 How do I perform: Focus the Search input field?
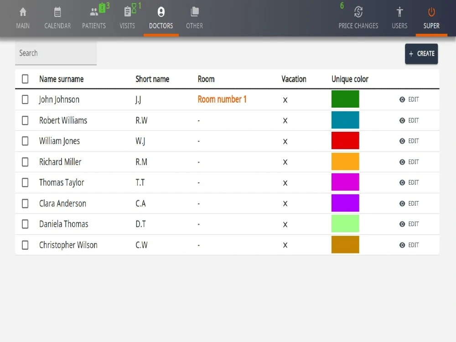(x=56, y=53)
